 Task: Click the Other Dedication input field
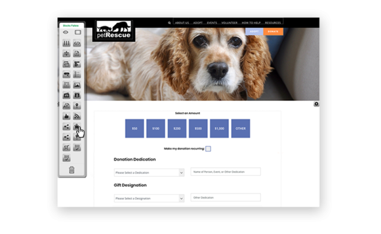(225, 197)
